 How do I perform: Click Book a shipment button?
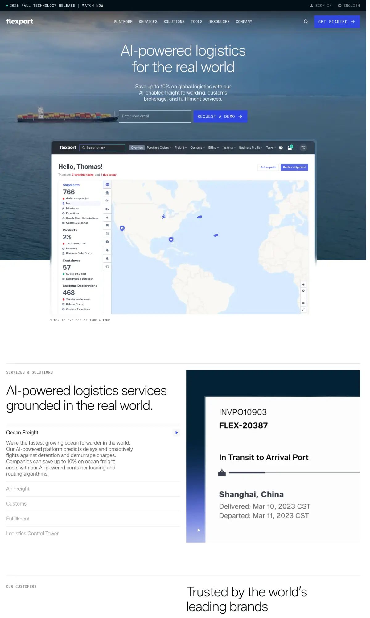coord(294,167)
